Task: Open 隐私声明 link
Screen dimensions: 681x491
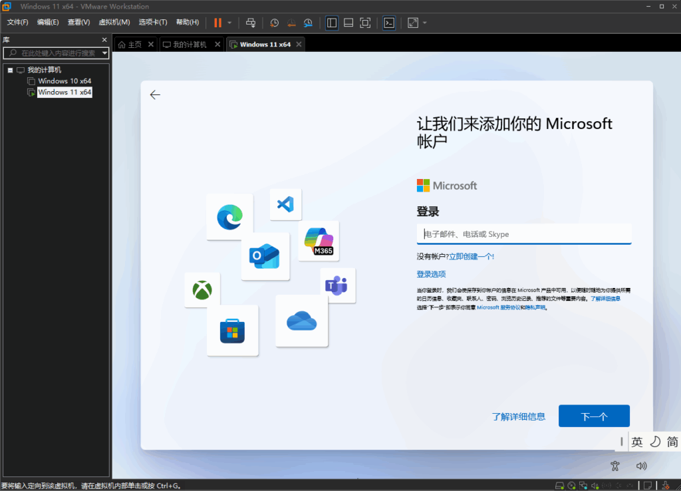Action: pyautogui.click(x=535, y=307)
